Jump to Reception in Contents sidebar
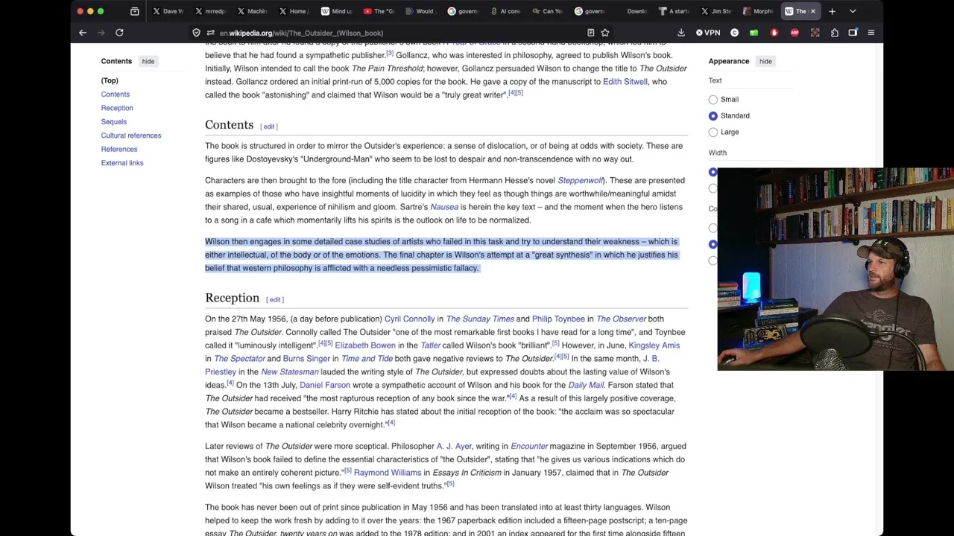This screenshot has height=536, width=954. coord(117,108)
